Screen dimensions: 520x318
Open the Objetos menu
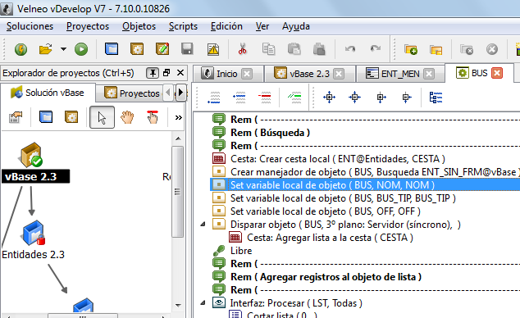point(139,26)
